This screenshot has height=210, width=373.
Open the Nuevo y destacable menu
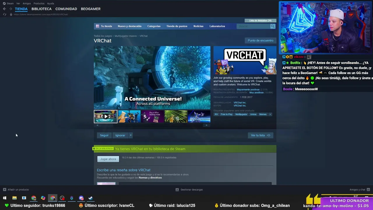130,26
